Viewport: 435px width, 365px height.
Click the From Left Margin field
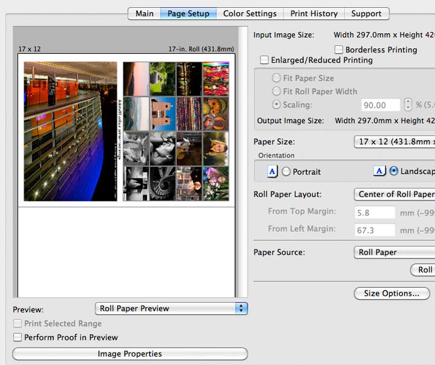click(375, 230)
